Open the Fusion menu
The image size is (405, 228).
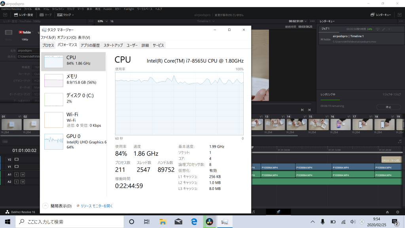coord(108,9)
